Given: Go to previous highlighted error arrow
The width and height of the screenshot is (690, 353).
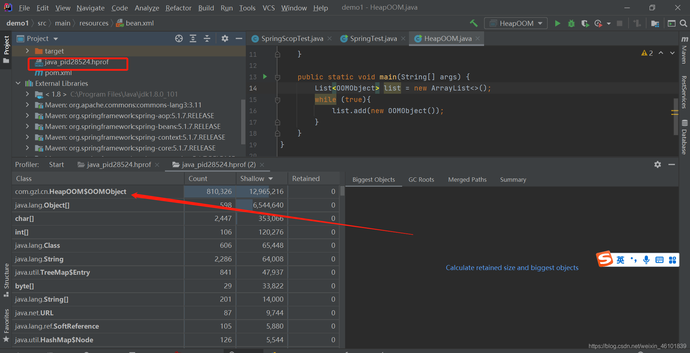Looking at the screenshot, I should pos(661,53).
